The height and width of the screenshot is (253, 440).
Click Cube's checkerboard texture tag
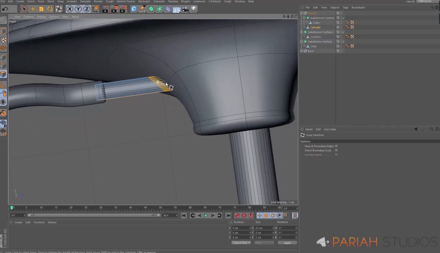pos(352,23)
